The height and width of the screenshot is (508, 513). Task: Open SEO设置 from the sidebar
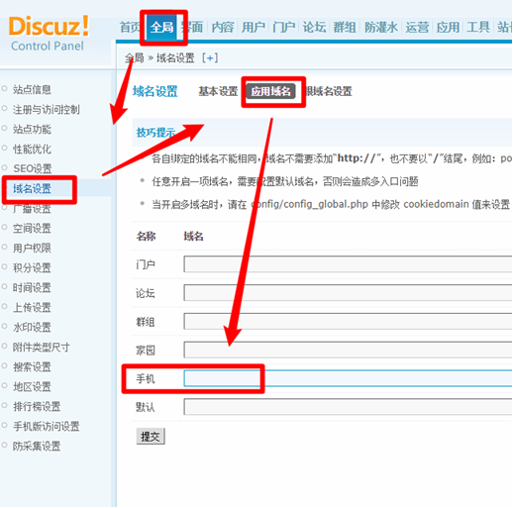[x=33, y=168]
